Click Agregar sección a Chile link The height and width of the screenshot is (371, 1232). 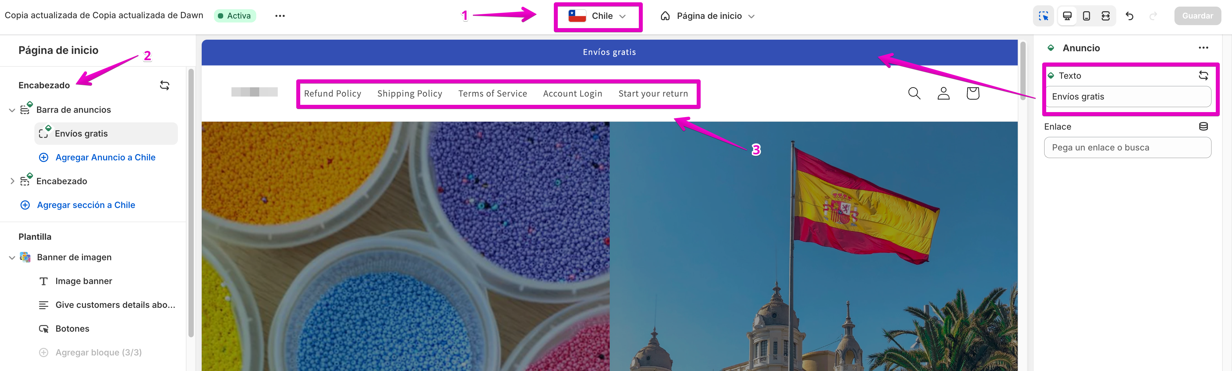[x=86, y=205]
